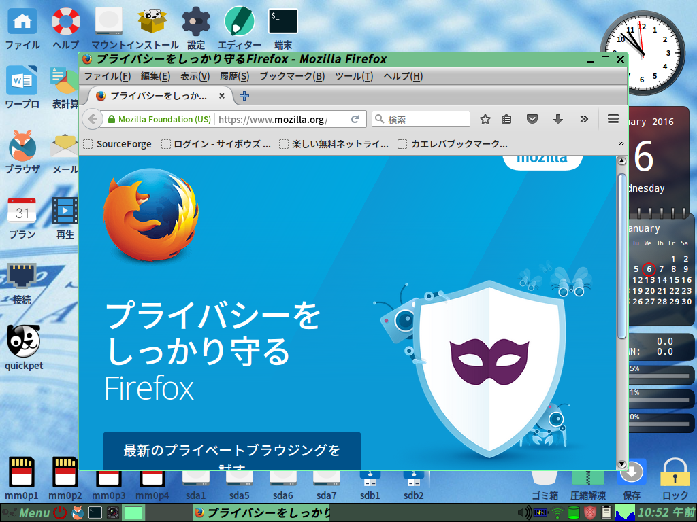This screenshot has height=522, width=697.
Task: Open the ロック padlock desktop icon
Action: pyautogui.click(x=675, y=472)
